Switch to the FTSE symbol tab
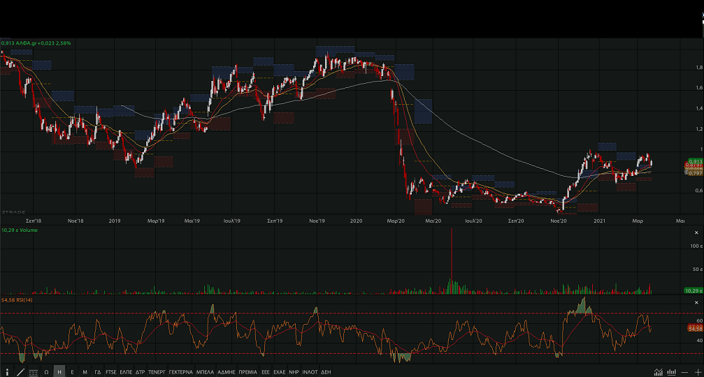The image size is (704, 377). pyautogui.click(x=111, y=372)
